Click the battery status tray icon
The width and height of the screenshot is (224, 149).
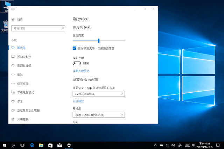point(161,145)
